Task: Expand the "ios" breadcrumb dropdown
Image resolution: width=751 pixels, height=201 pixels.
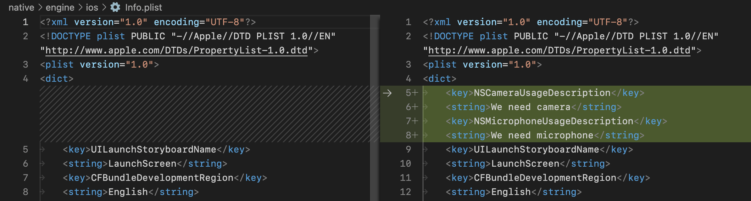Action: coord(92,7)
